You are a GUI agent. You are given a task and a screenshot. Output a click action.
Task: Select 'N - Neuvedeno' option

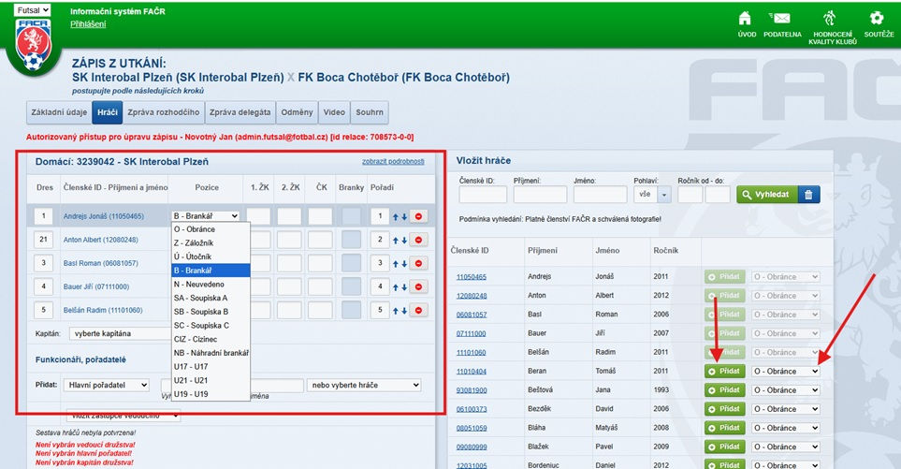[211, 284]
